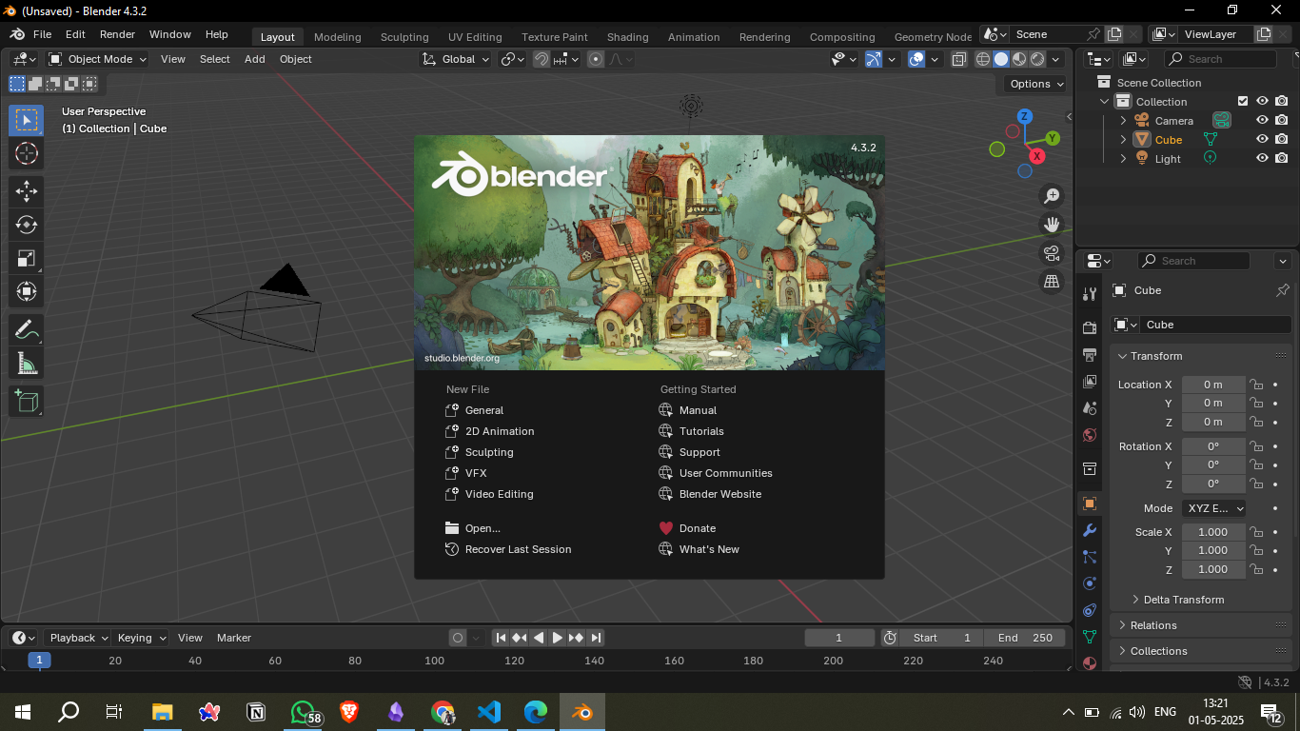The width and height of the screenshot is (1300, 731).
Task: Disable Cube in renders
Action: [x=1282, y=139]
